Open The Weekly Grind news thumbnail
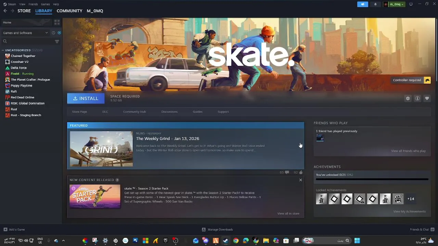The width and height of the screenshot is (438, 246). coord(101,149)
